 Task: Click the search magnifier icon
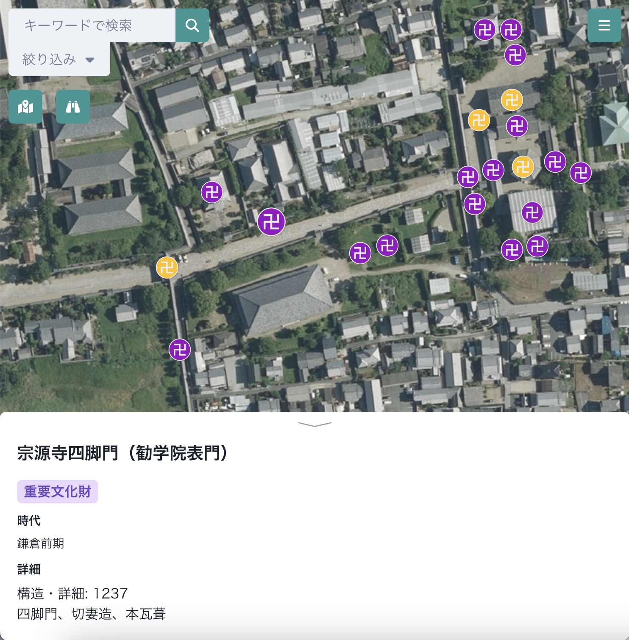coord(192,25)
